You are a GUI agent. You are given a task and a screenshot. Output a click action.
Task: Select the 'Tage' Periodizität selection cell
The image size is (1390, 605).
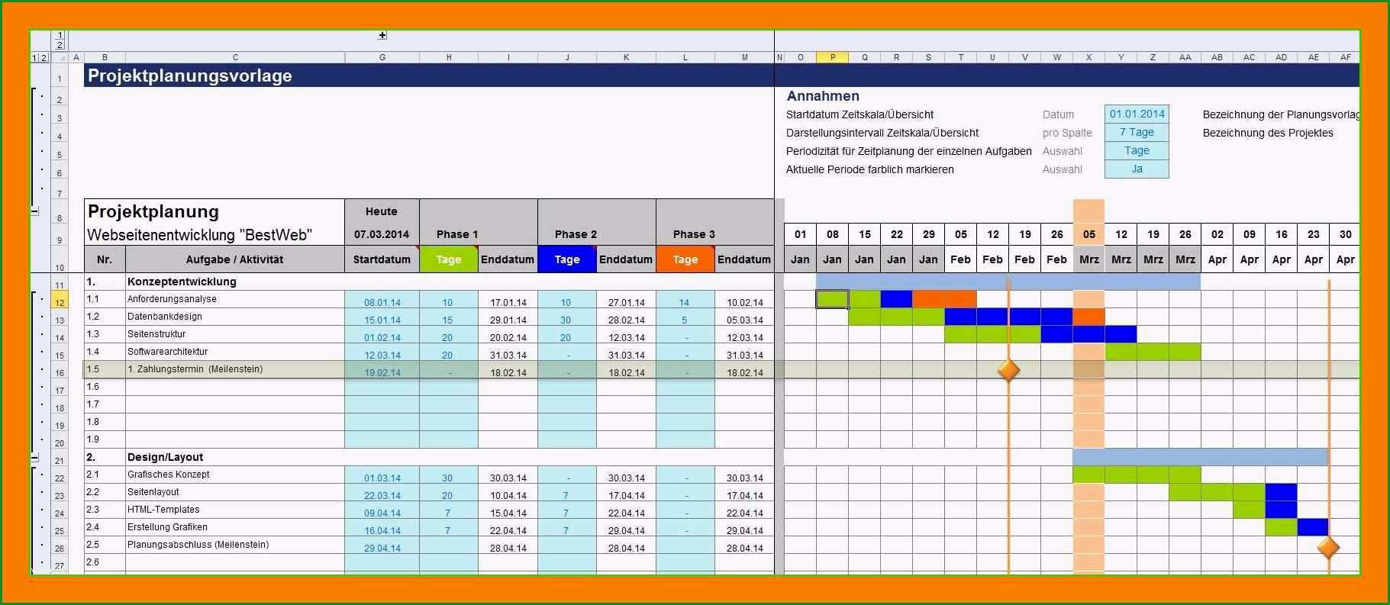tap(1137, 151)
